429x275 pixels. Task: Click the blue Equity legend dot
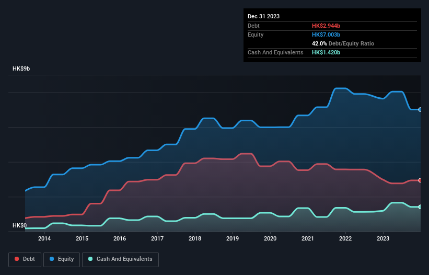(52, 259)
